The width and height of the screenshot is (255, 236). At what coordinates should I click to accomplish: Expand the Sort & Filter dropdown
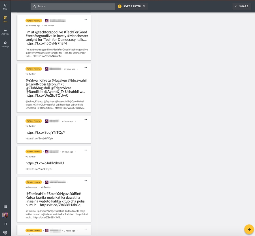(131, 6)
